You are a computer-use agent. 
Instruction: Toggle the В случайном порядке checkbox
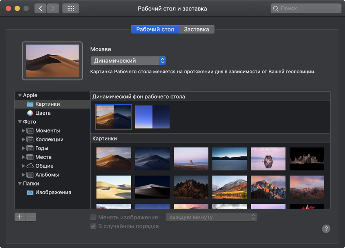click(93, 226)
